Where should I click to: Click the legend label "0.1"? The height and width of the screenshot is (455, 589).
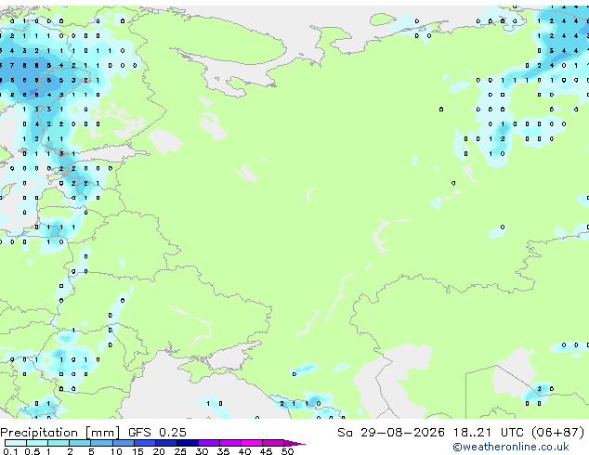[10, 451]
